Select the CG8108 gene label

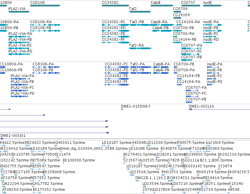[x=38, y=3]
